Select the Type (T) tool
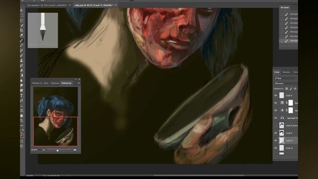The height and width of the screenshot is (179, 318). (x=21, y=95)
